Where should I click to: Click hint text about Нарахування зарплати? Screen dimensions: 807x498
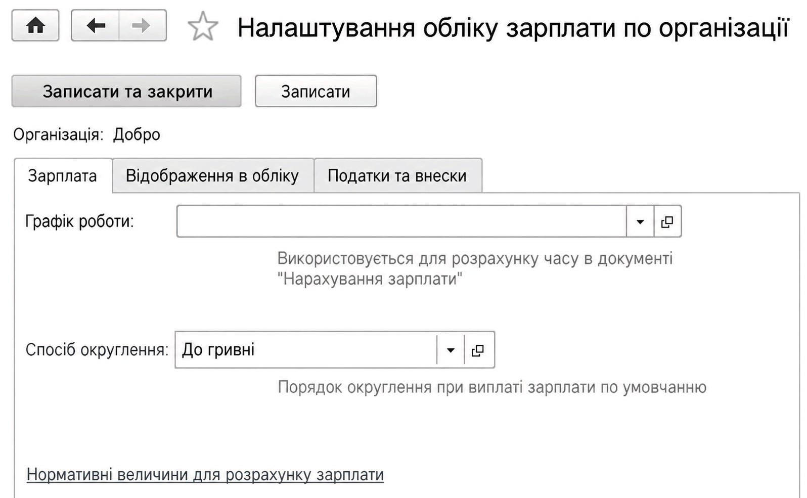click(475, 268)
